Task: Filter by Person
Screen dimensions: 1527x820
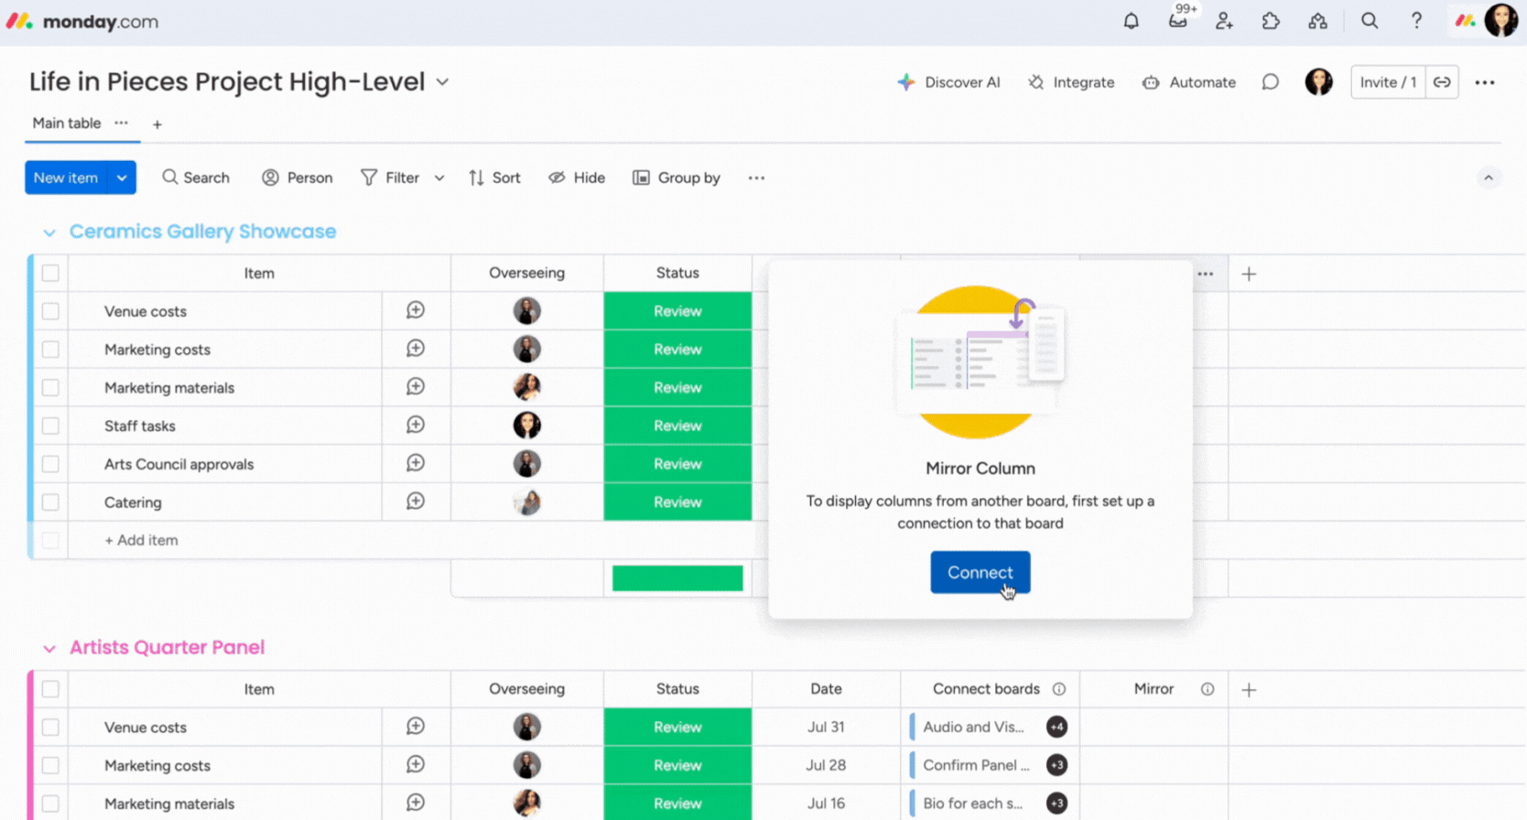Action: coord(297,178)
